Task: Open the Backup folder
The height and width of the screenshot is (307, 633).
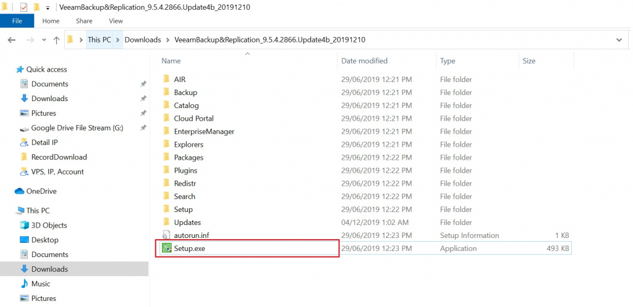Action: click(185, 92)
